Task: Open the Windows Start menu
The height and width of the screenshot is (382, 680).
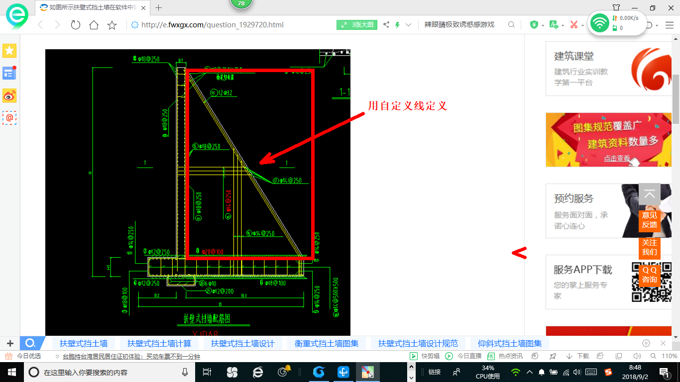Action: (x=11, y=372)
